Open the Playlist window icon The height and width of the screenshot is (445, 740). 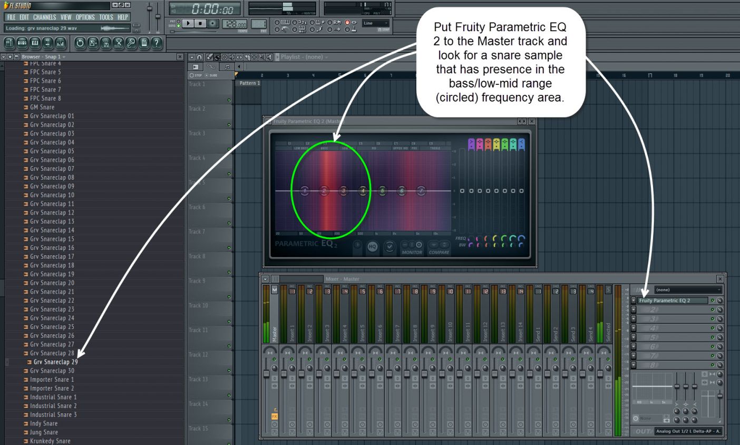tap(9, 44)
